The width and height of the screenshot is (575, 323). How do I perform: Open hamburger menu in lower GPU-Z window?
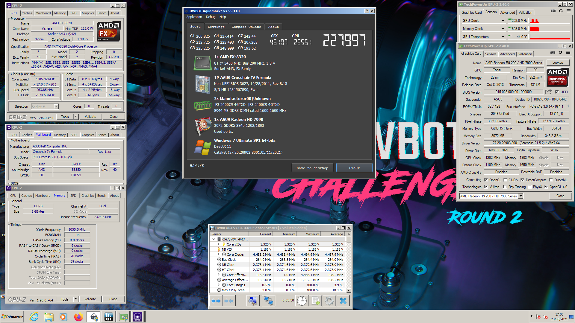click(568, 52)
